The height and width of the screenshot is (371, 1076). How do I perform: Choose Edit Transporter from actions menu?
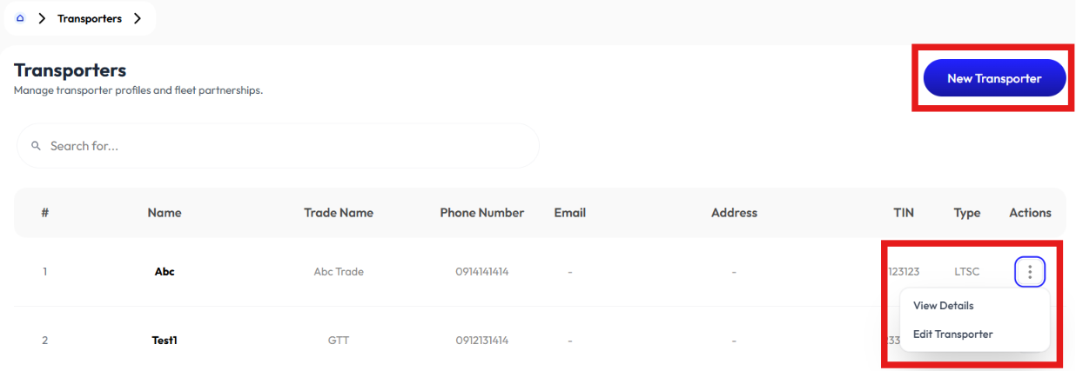(x=953, y=335)
